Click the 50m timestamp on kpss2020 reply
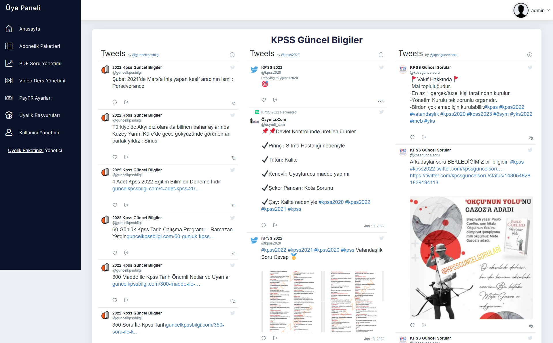The width and height of the screenshot is (553, 343). [381, 101]
